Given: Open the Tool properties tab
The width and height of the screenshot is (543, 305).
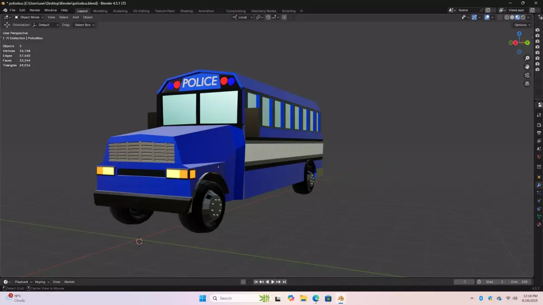Looking at the screenshot, I should [x=539, y=115].
